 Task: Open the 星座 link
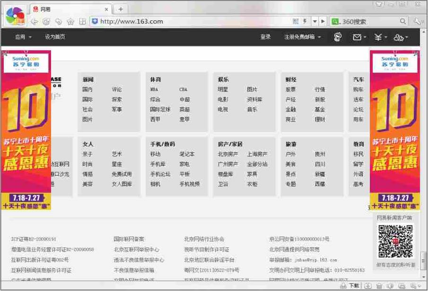[117, 164]
